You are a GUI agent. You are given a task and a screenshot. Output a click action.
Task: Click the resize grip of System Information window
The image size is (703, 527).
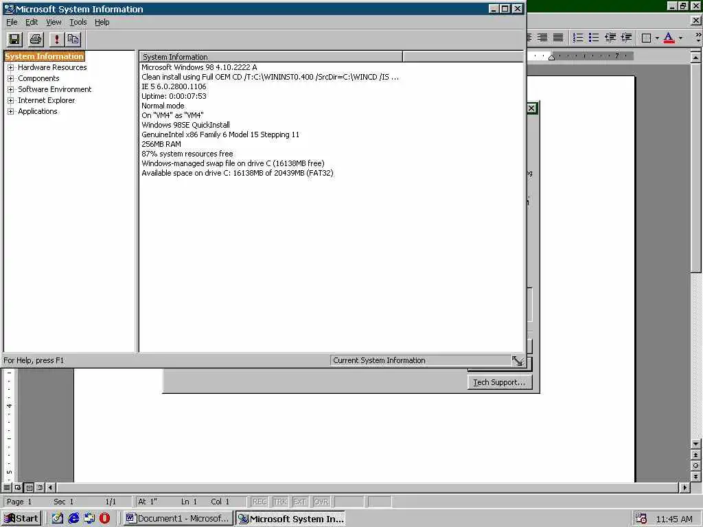tap(518, 361)
